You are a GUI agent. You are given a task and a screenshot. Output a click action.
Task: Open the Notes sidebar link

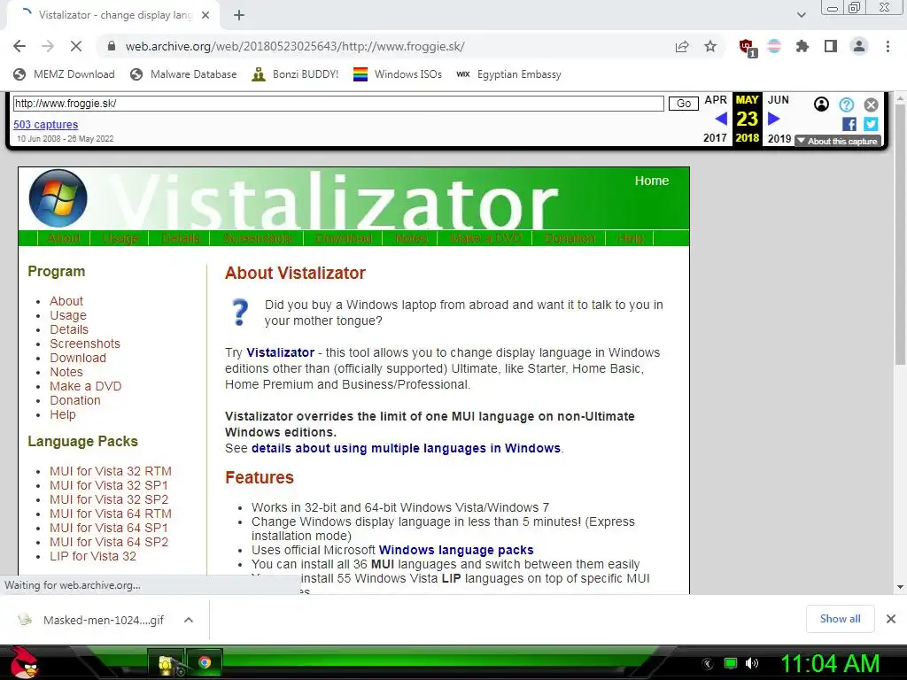coord(66,372)
